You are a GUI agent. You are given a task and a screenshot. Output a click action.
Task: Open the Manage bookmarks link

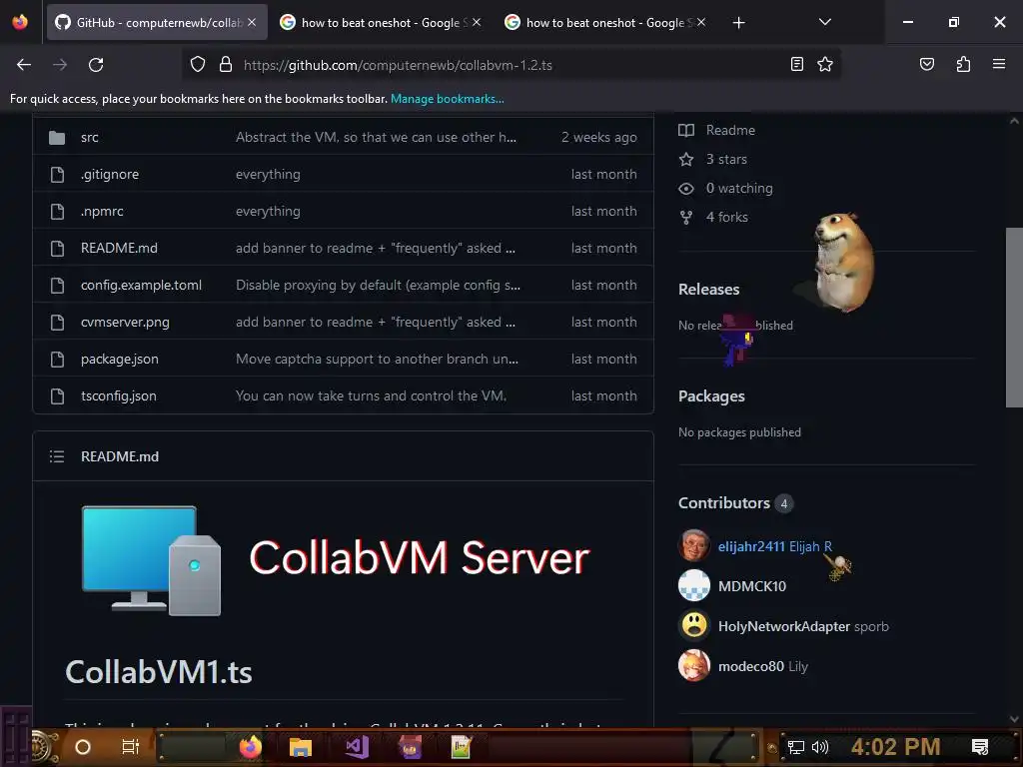click(x=447, y=99)
